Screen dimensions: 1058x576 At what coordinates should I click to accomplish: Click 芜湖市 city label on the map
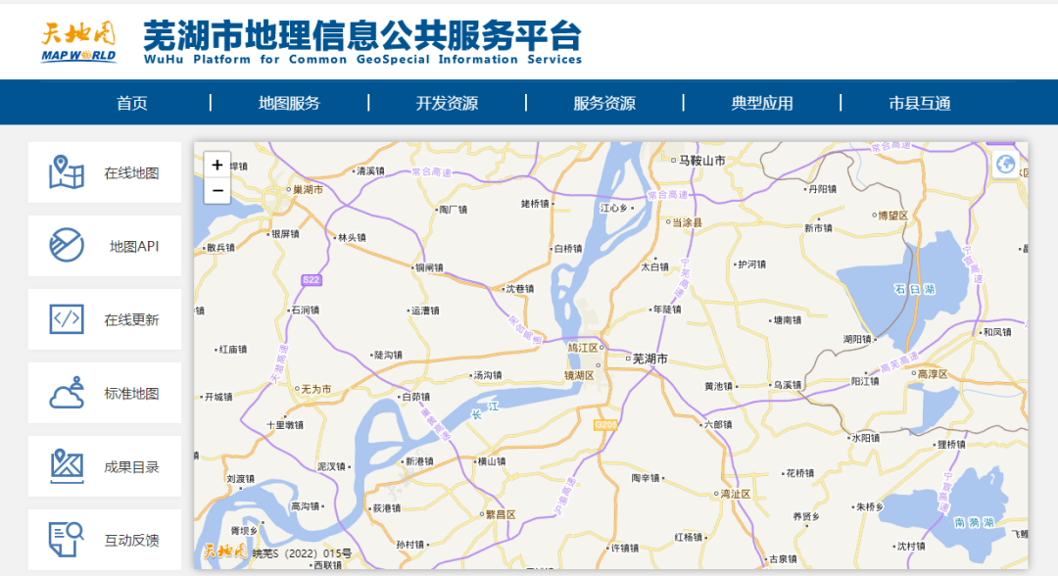pyautogui.click(x=649, y=360)
